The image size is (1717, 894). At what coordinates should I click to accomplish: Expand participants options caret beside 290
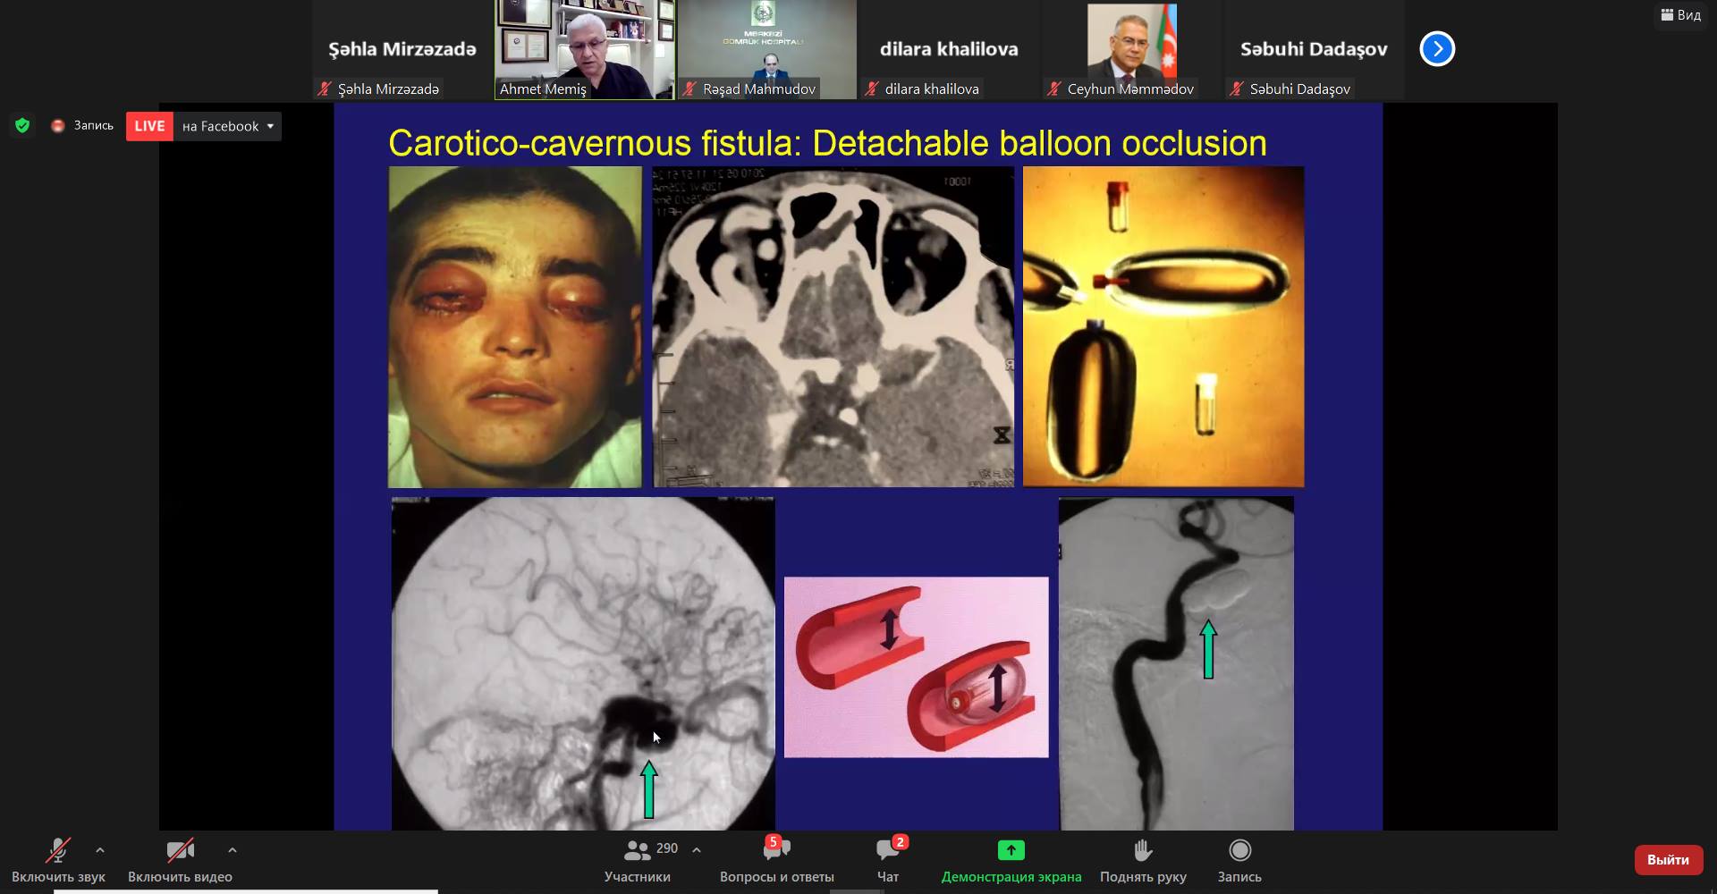(697, 850)
